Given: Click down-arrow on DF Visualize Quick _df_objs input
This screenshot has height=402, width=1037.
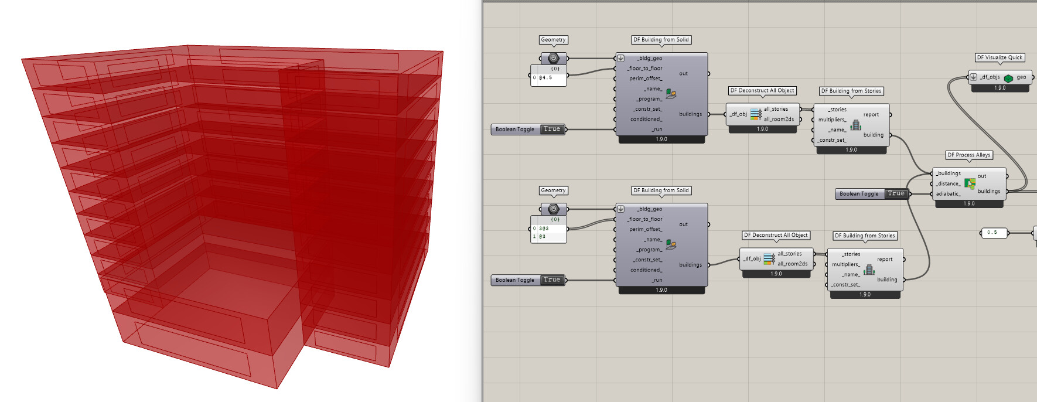Looking at the screenshot, I should click(973, 77).
